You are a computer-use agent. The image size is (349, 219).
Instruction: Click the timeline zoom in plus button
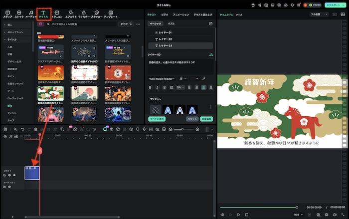point(197,129)
